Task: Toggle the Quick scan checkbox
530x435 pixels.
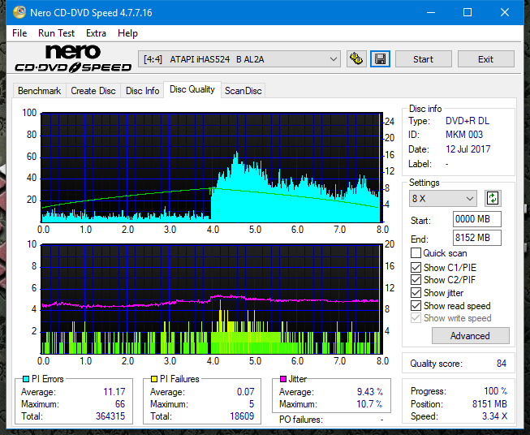Action: tap(416, 253)
